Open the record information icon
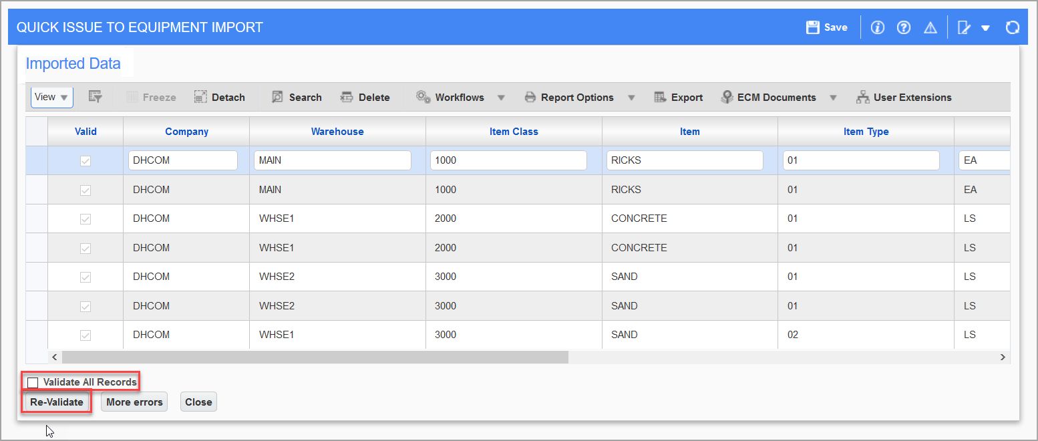 pyautogui.click(x=877, y=27)
